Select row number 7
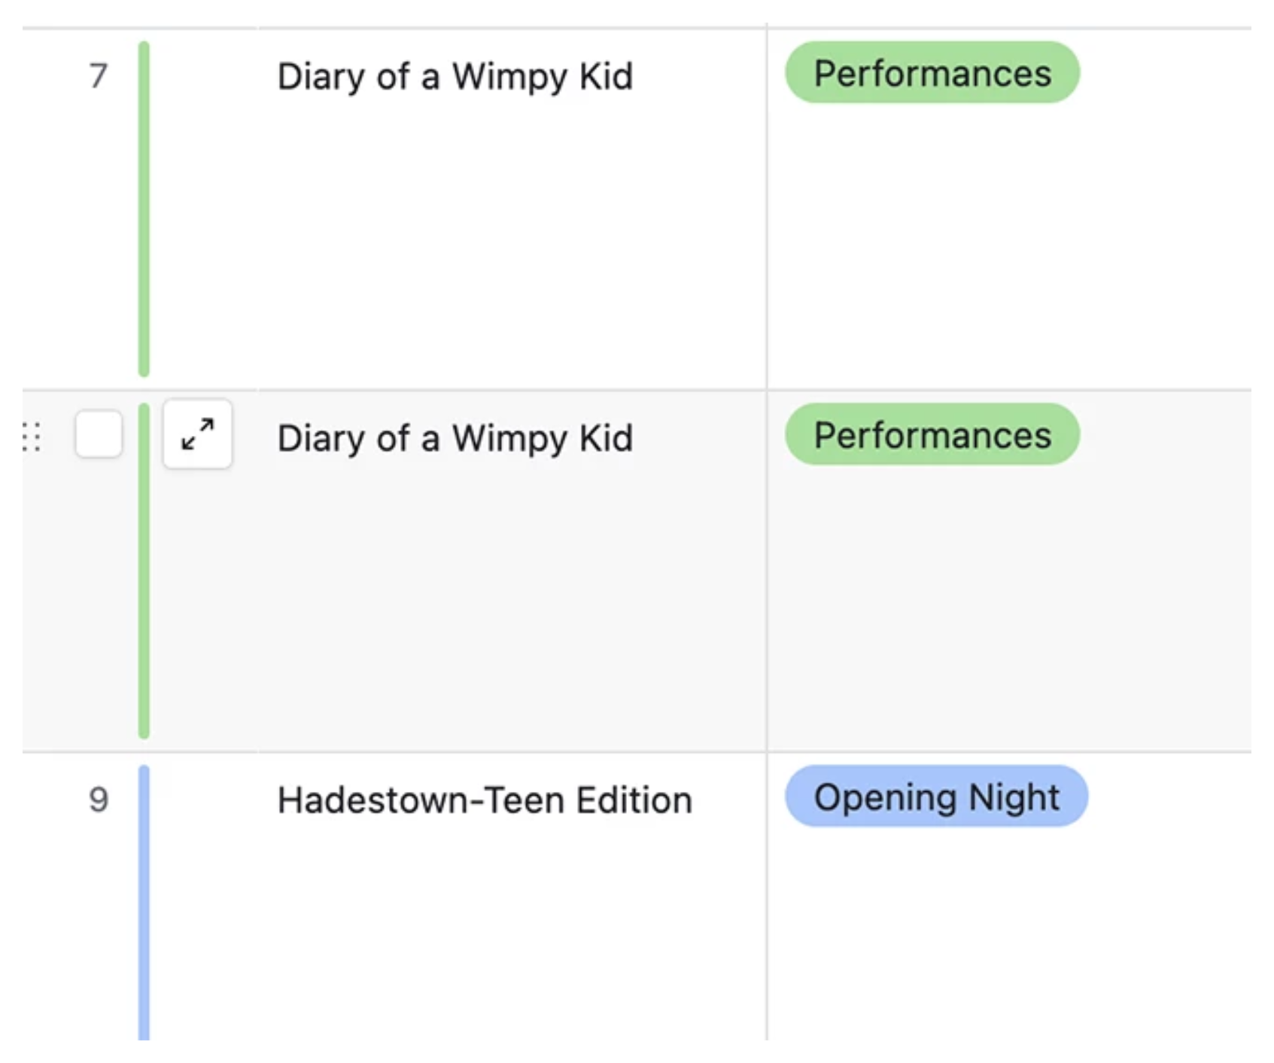 (x=97, y=75)
